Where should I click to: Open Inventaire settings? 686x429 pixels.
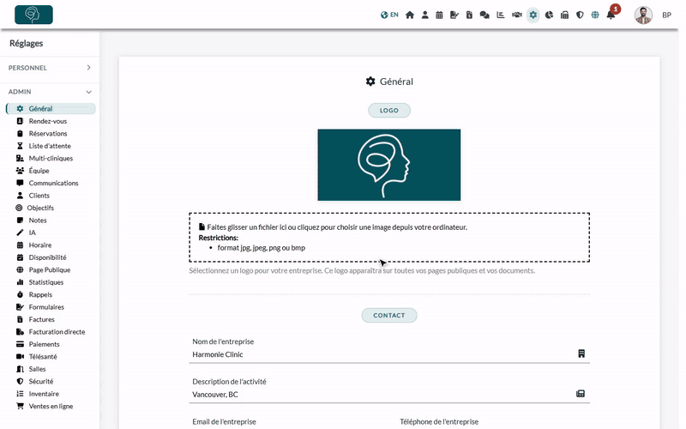point(44,394)
